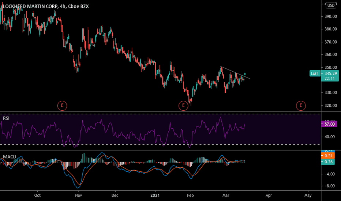Click the May label on time axis
The image size is (341, 201).
coord(308,196)
